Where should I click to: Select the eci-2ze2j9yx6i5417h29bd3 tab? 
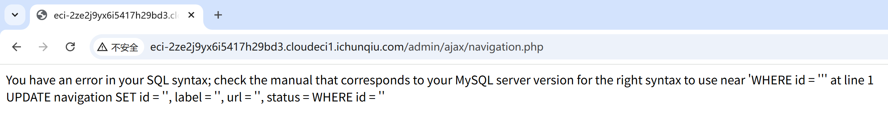pos(116,15)
